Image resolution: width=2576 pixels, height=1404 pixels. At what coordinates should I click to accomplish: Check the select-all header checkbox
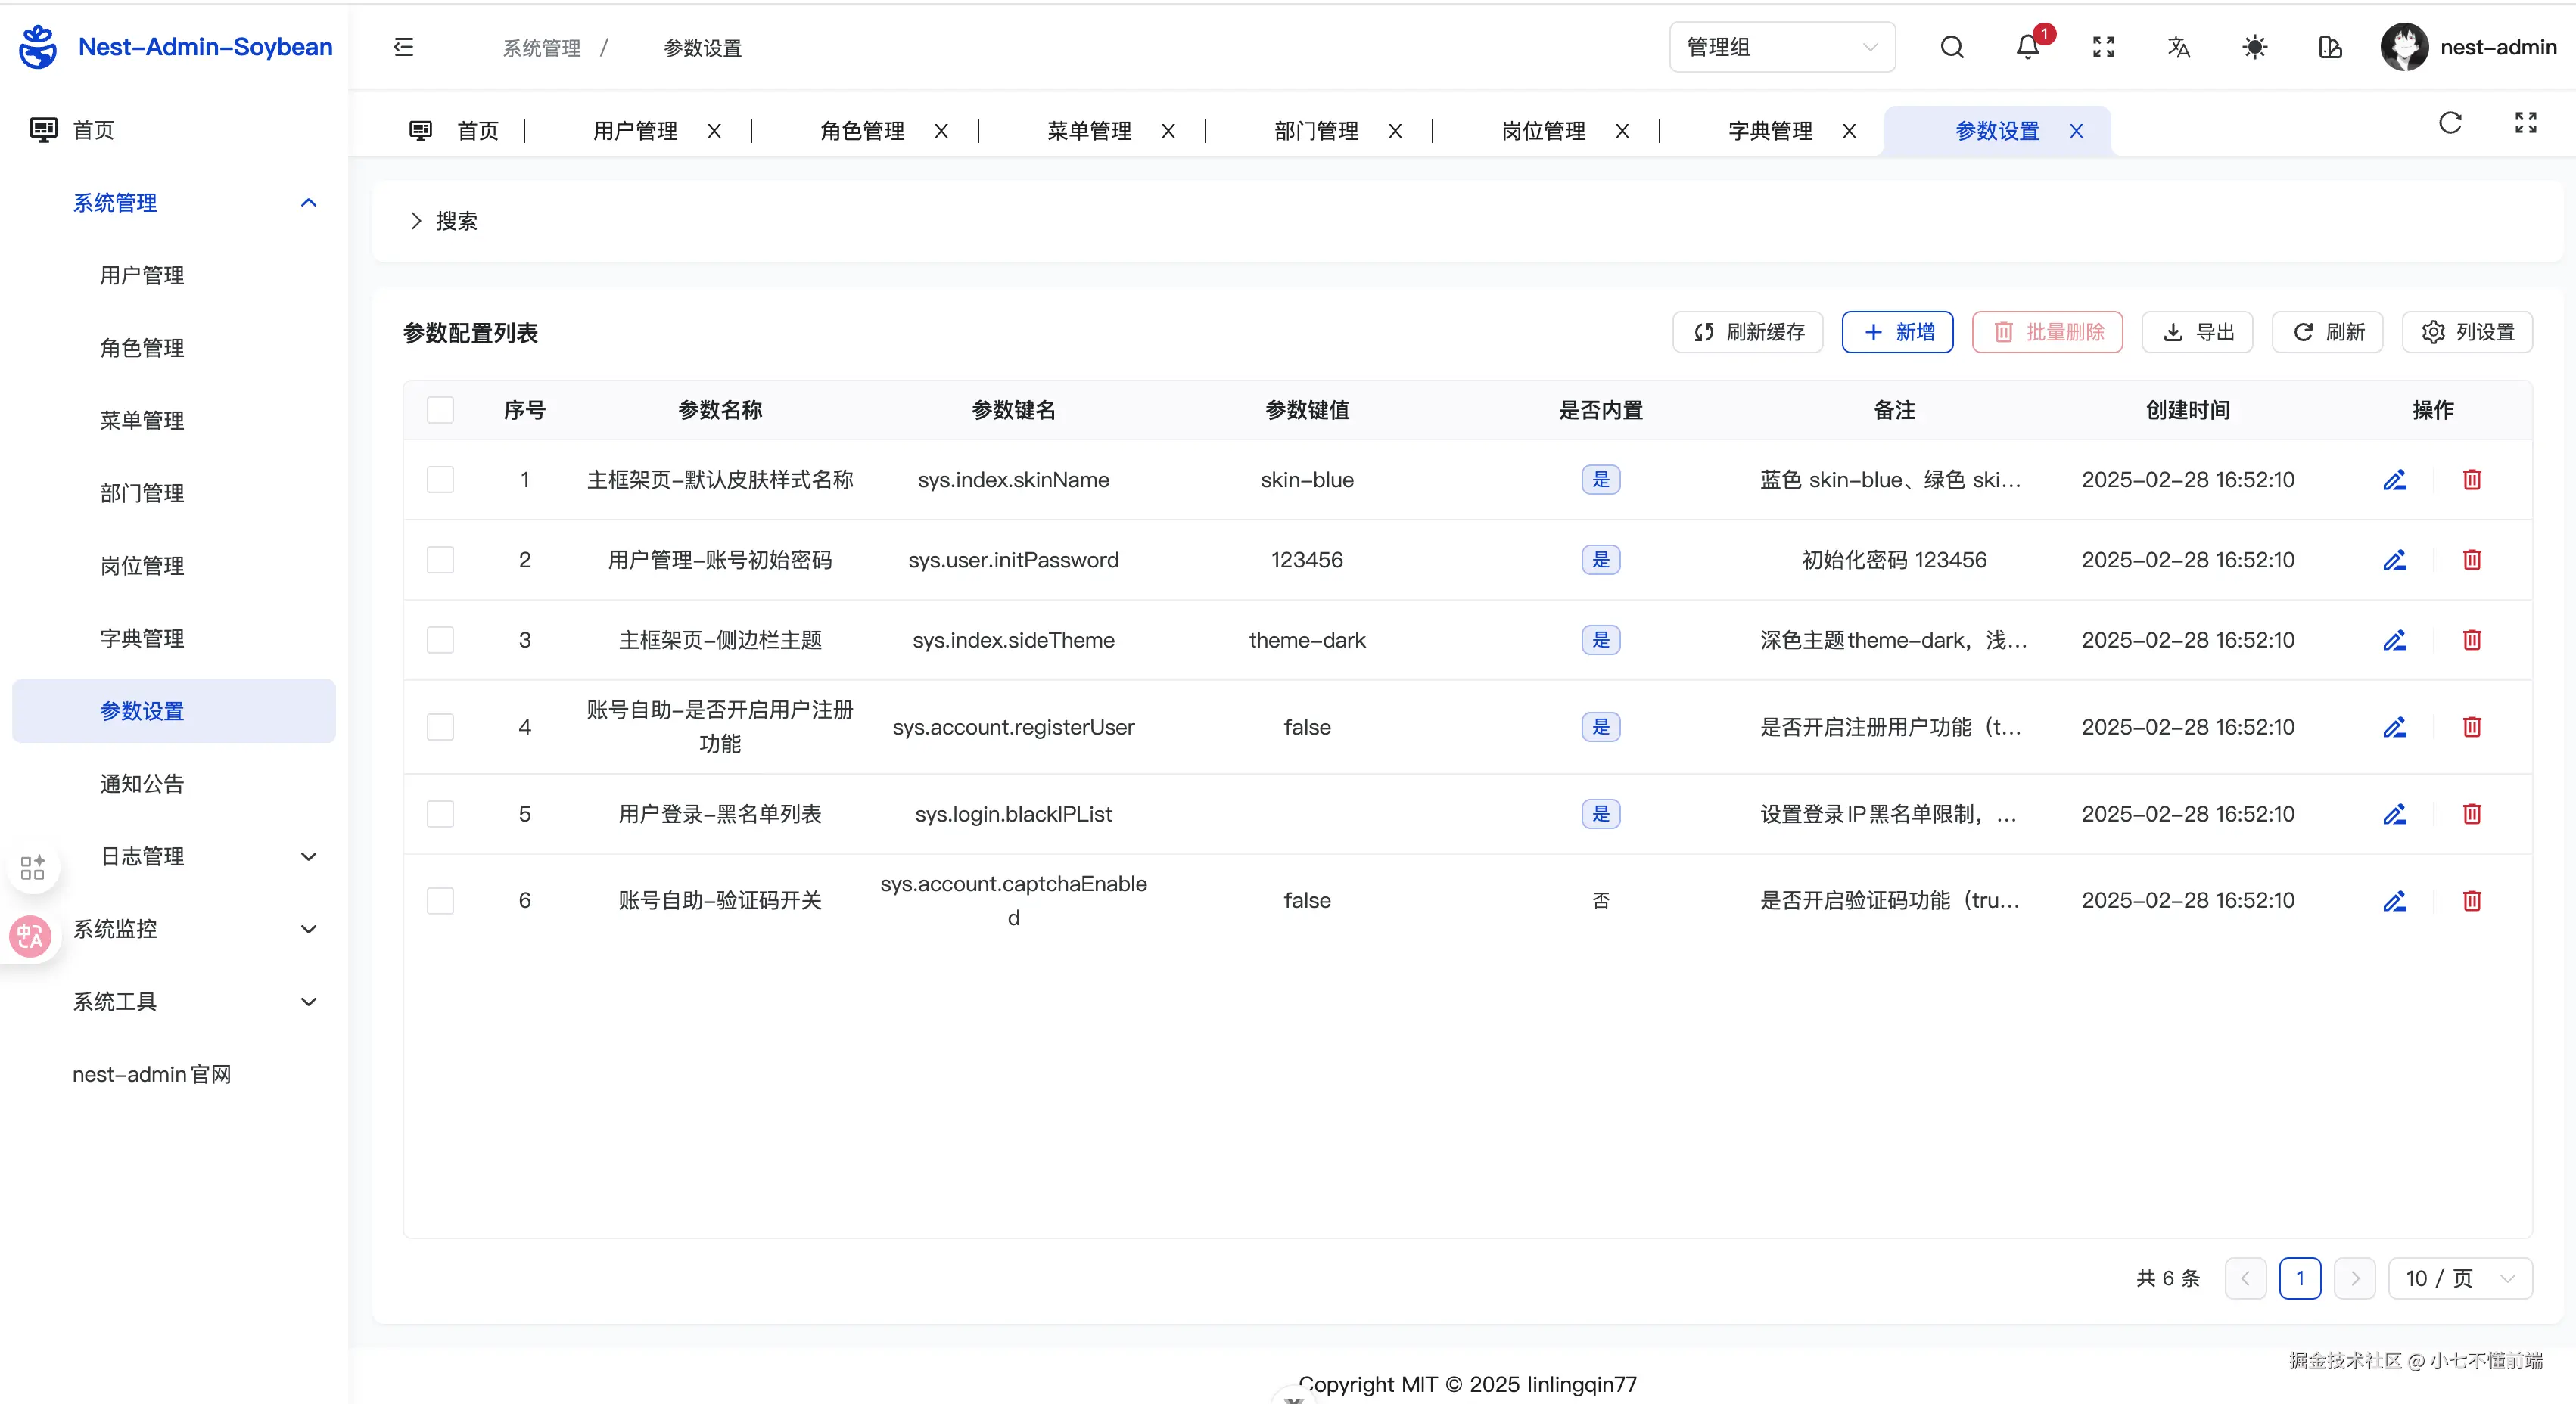(440, 410)
